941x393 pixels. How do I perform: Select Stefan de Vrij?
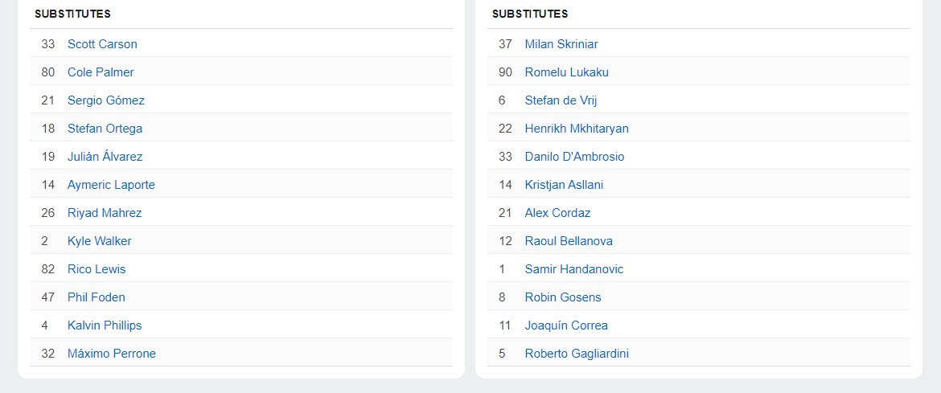[561, 100]
